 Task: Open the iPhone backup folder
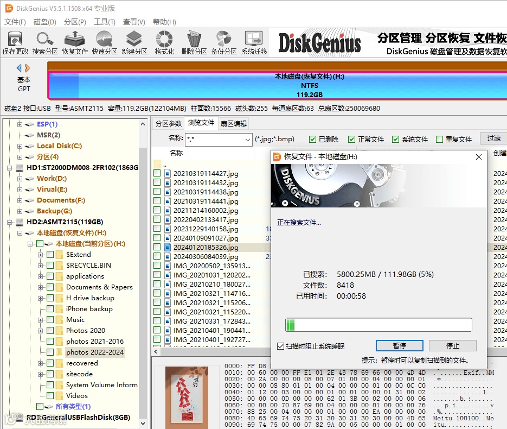click(89, 309)
